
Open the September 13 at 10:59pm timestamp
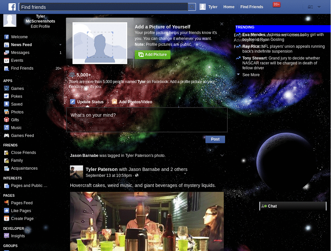tap(109, 176)
